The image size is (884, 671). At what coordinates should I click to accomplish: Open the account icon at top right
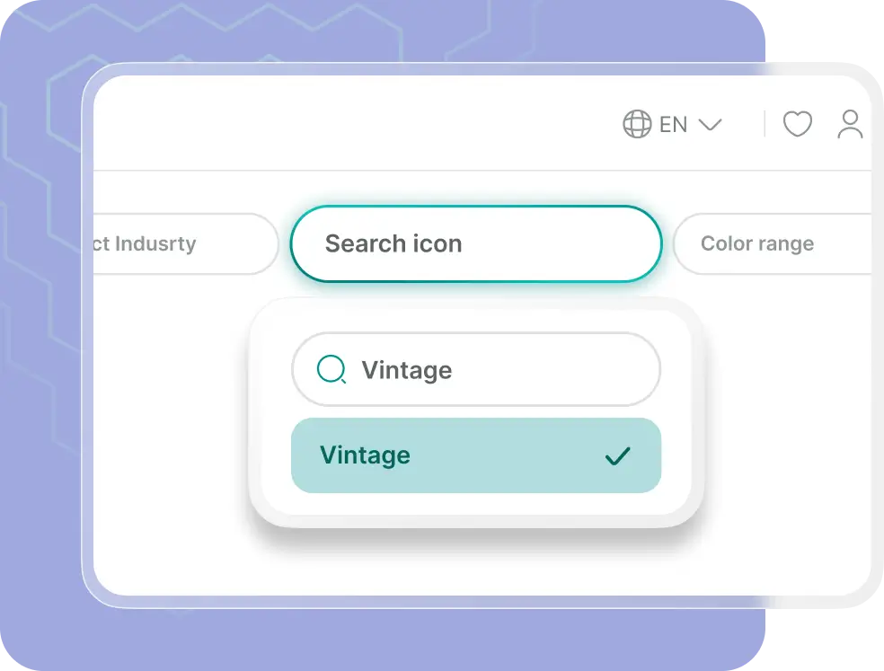[x=850, y=125]
